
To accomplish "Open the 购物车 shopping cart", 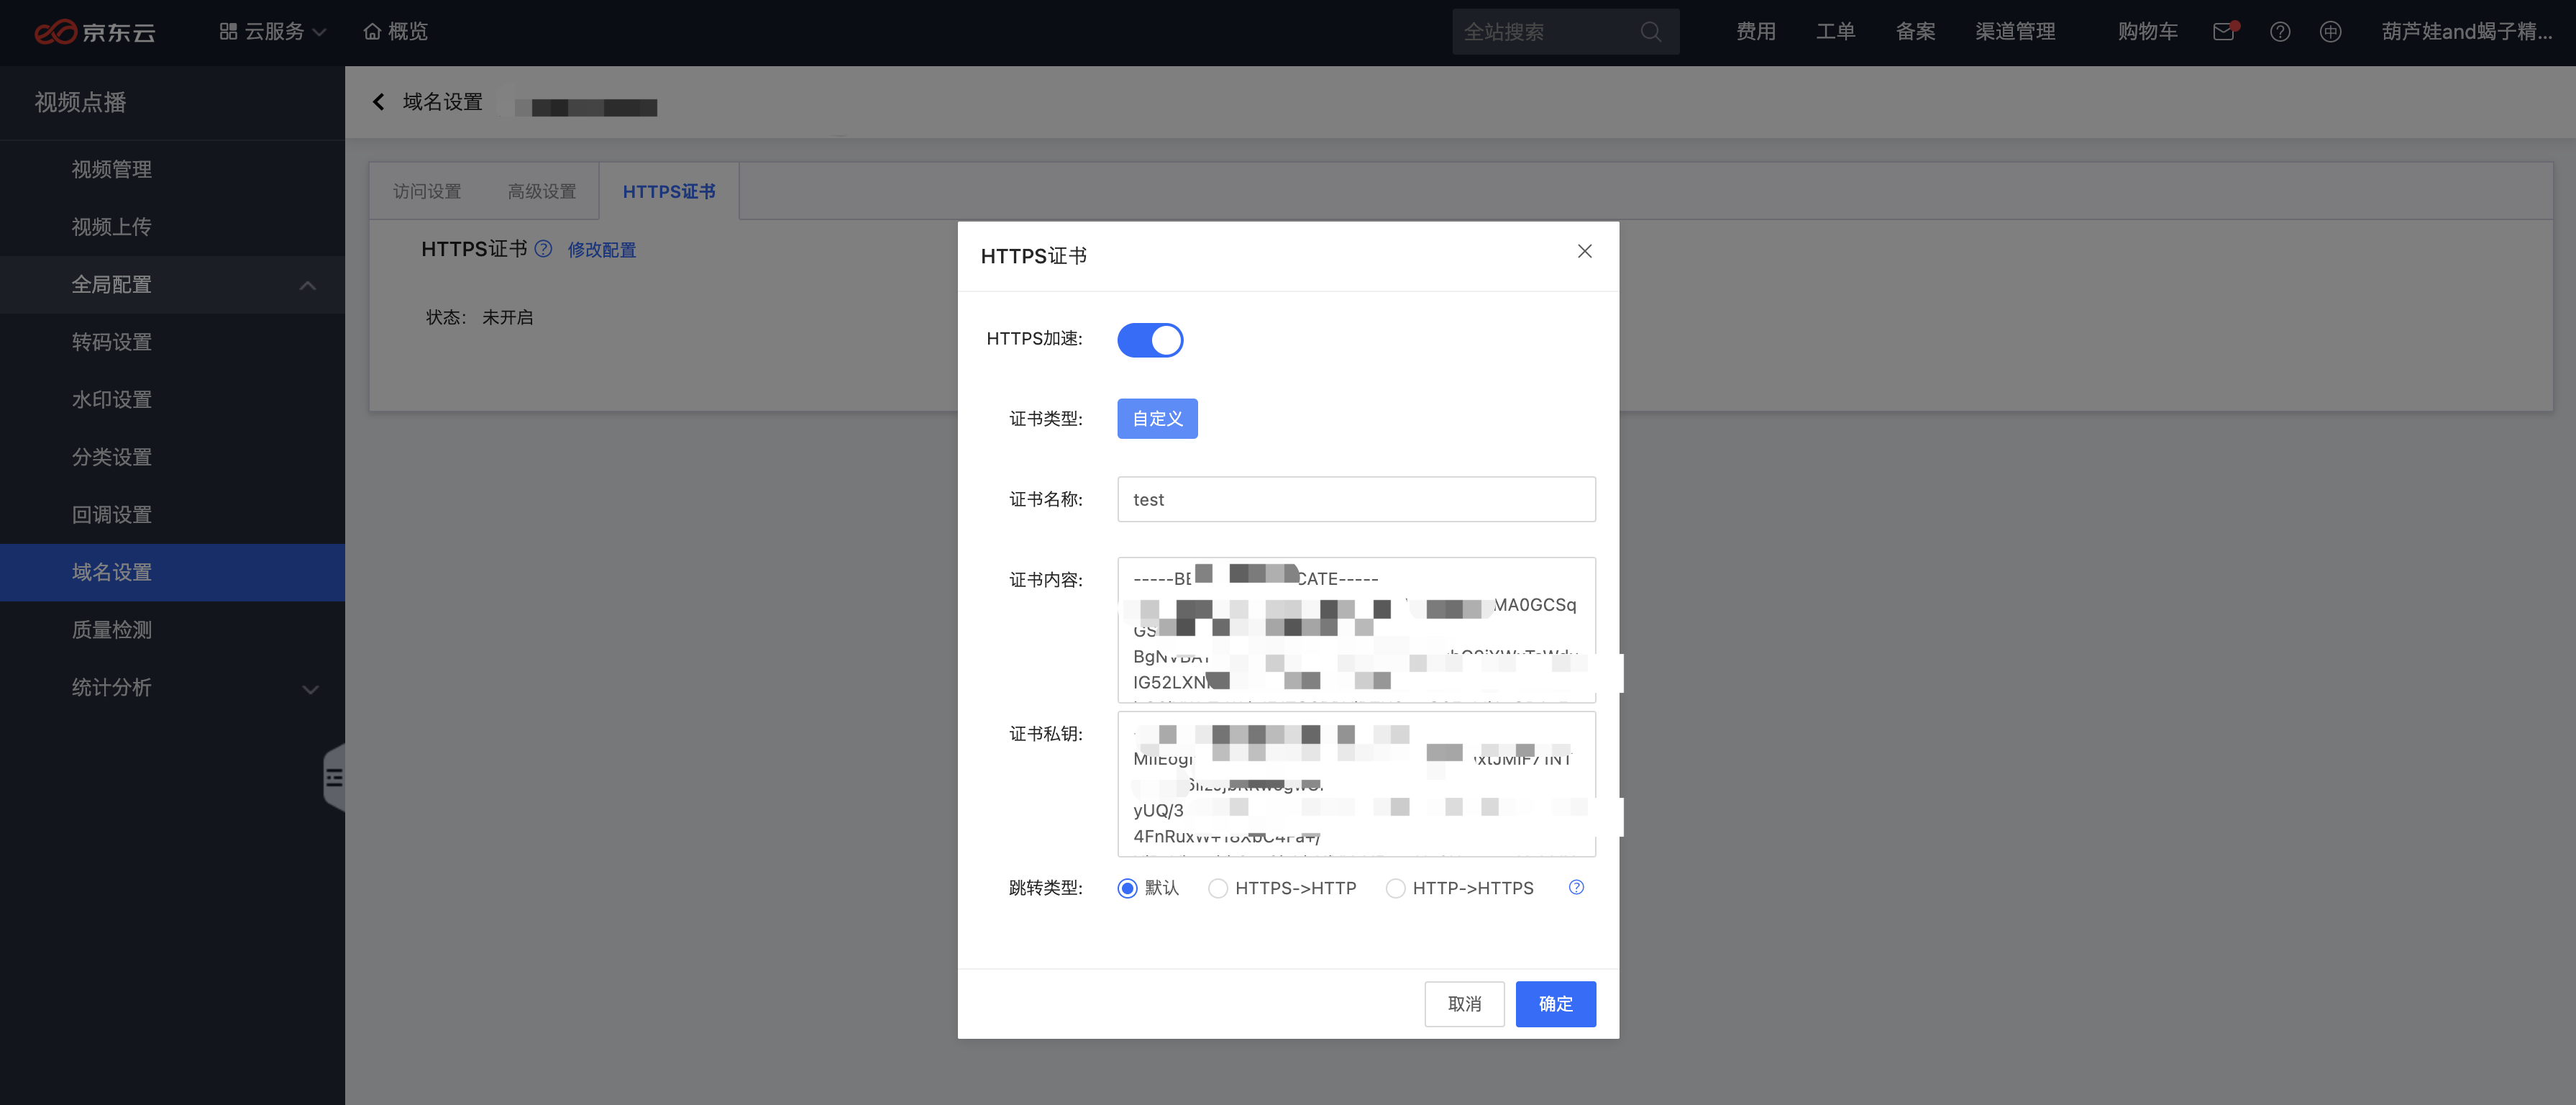I will [2148, 32].
